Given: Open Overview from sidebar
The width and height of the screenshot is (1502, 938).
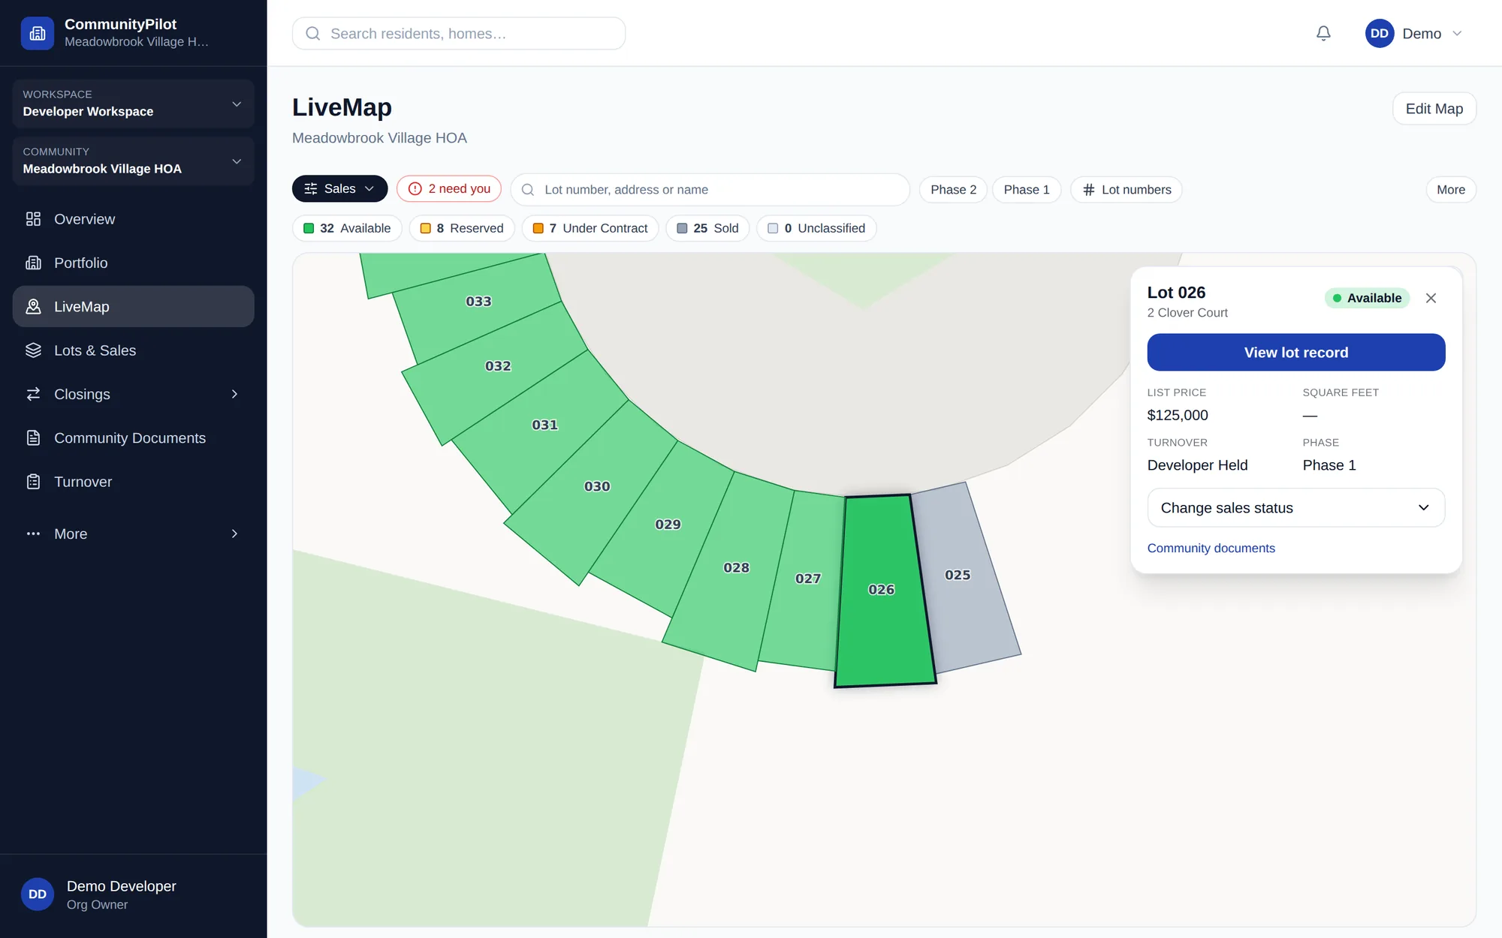Looking at the screenshot, I should tap(133, 219).
